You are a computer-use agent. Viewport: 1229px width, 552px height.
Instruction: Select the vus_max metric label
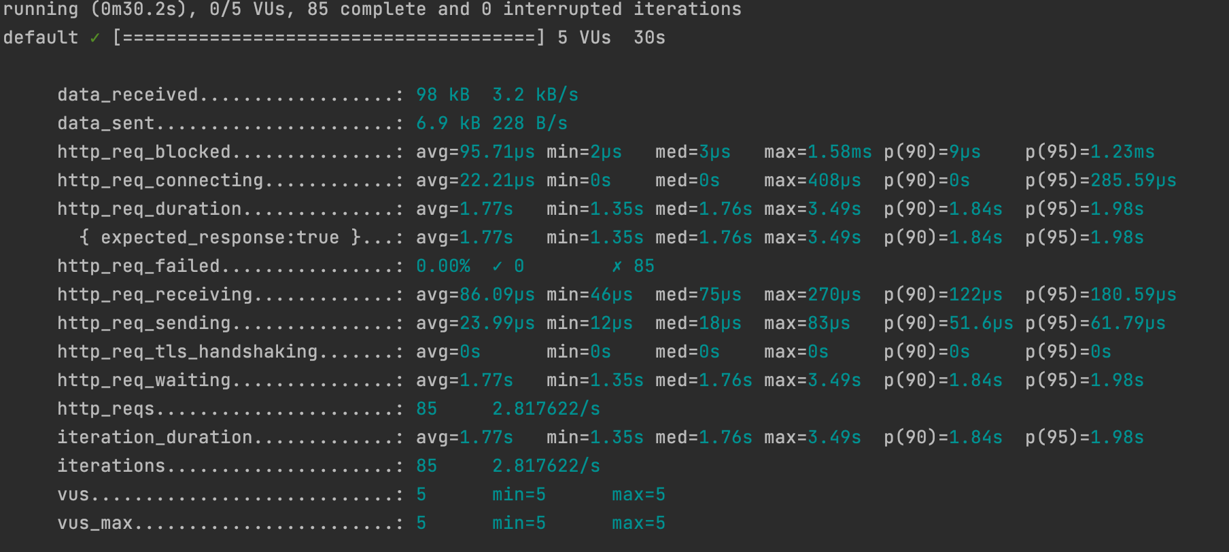94,523
